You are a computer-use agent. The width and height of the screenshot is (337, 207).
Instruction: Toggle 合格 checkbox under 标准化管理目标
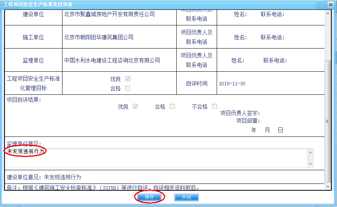click(128, 88)
